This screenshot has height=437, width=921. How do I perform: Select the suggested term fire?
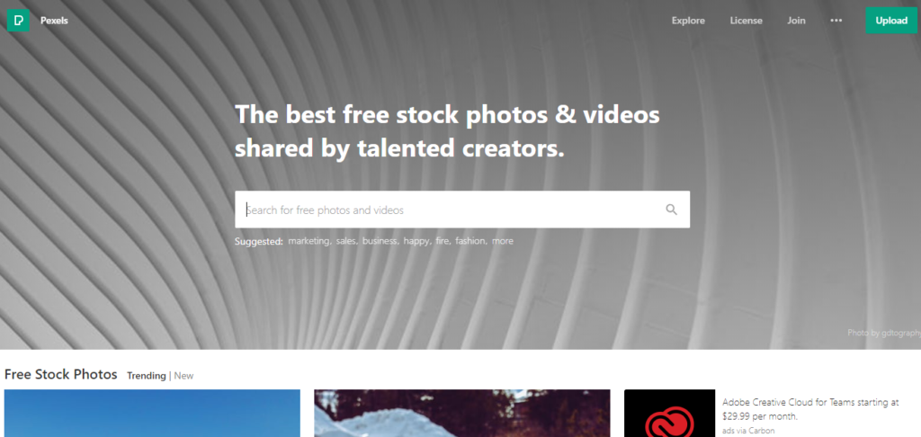tap(443, 241)
